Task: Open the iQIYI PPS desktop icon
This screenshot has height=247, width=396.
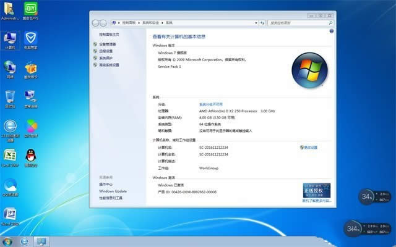Action: [30, 10]
